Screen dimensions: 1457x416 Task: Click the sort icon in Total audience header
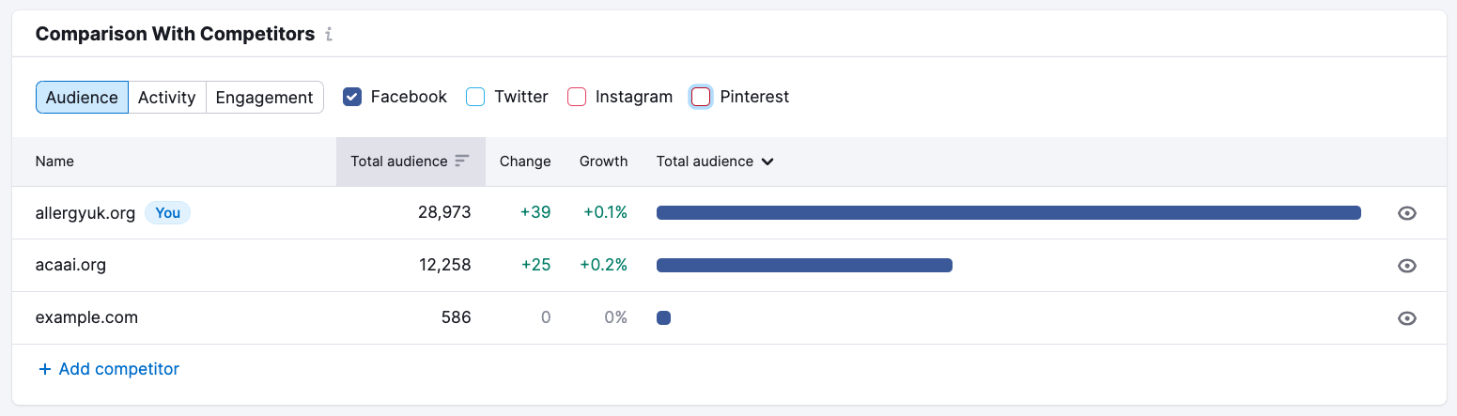(x=461, y=162)
